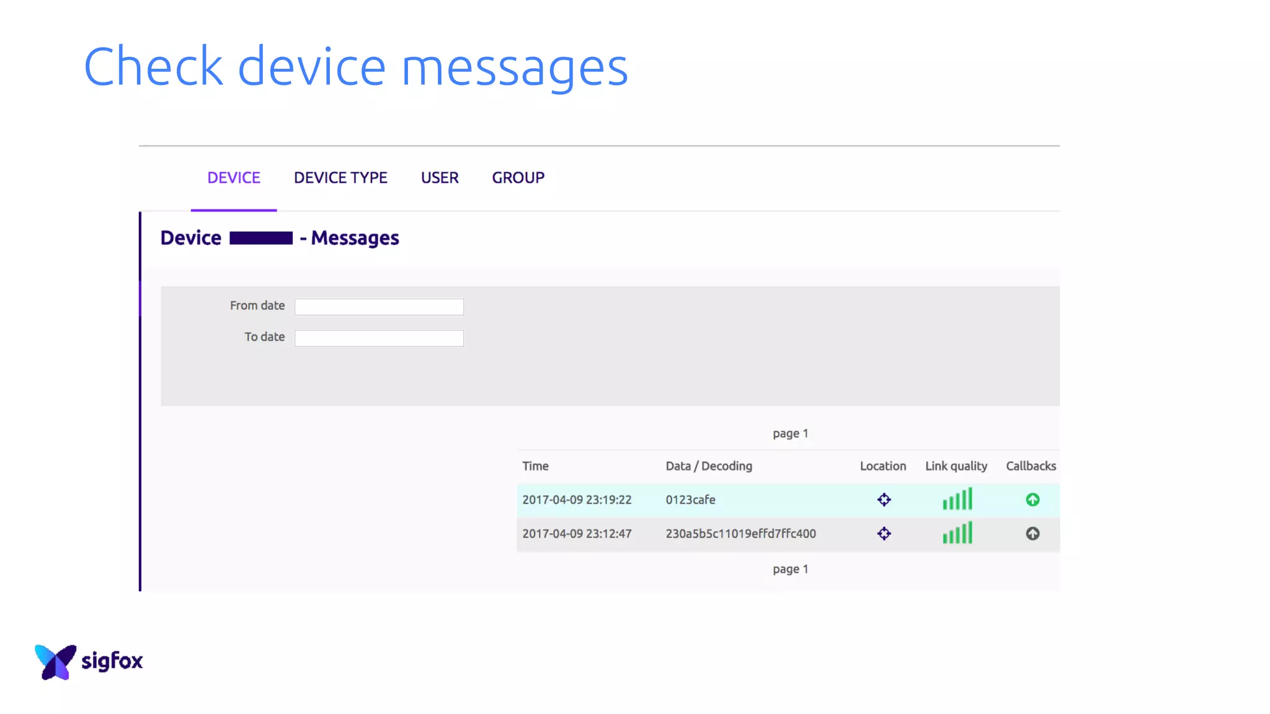This screenshot has width=1270, height=714.
Task: Open green callback arrow for 0123cafe message
Action: point(1032,500)
